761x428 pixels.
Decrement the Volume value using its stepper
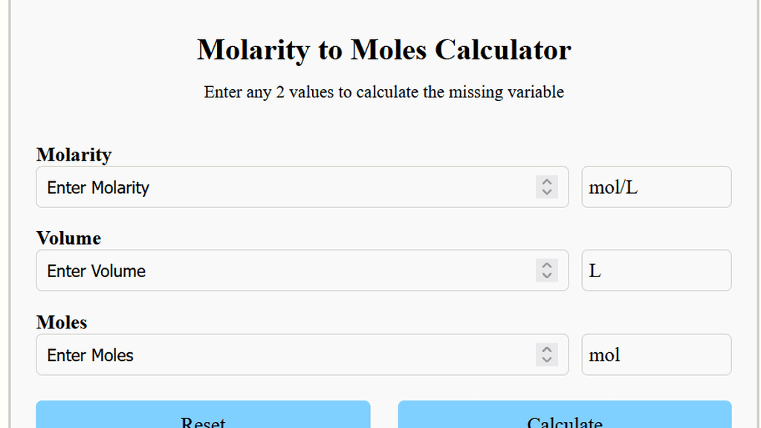point(548,275)
